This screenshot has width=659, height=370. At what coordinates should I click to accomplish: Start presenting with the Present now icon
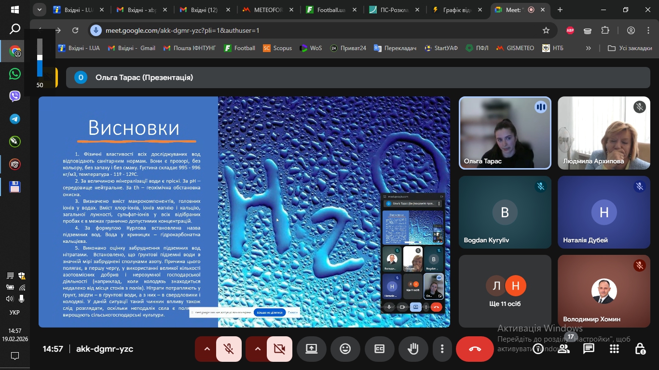311,348
